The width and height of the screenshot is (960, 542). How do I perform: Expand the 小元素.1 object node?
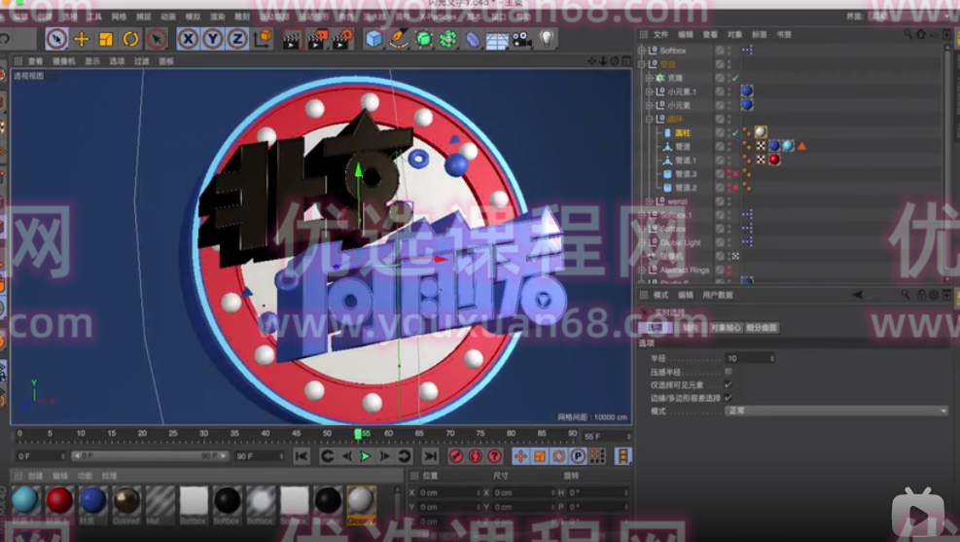[x=650, y=91]
